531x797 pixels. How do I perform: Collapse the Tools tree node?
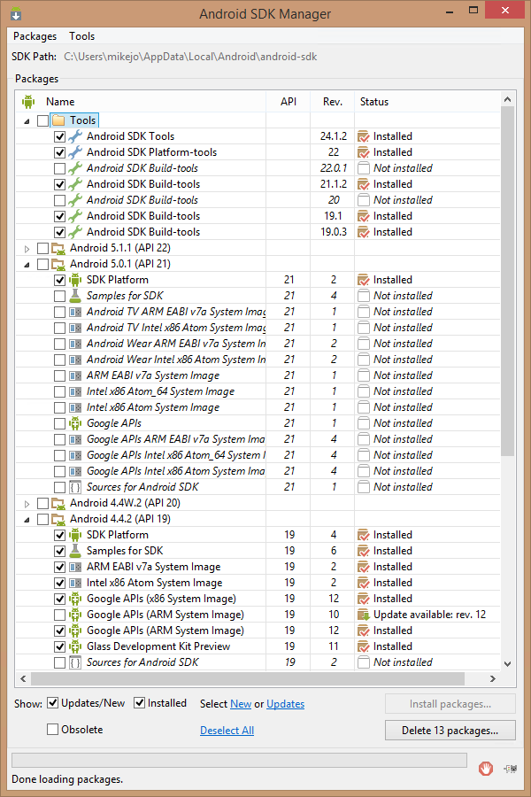click(27, 120)
